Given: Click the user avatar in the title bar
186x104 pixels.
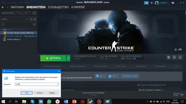Looking at the screenshot, I should point(157,3).
